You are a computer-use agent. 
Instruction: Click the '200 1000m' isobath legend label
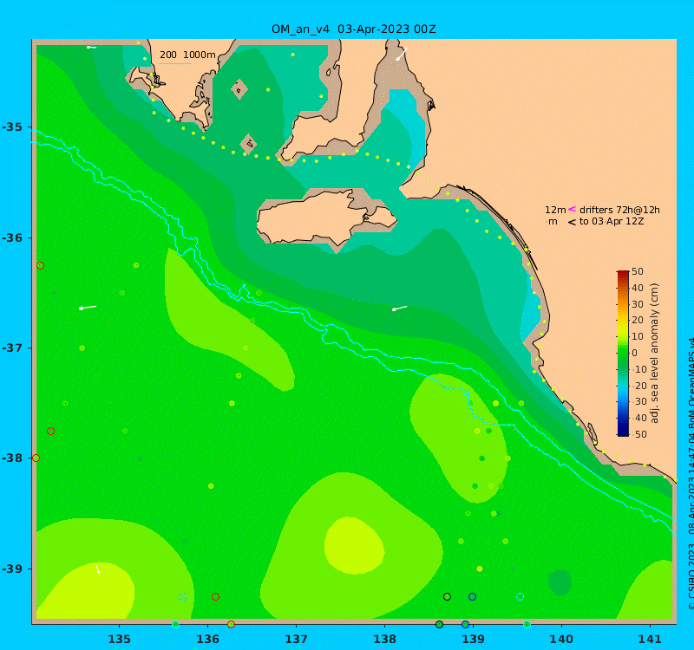pos(187,55)
